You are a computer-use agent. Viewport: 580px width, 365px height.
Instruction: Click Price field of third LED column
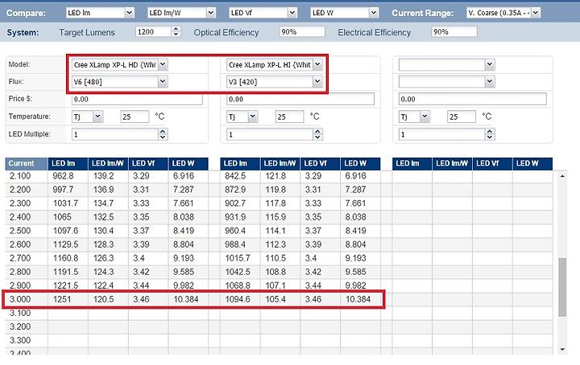[472, 99]
